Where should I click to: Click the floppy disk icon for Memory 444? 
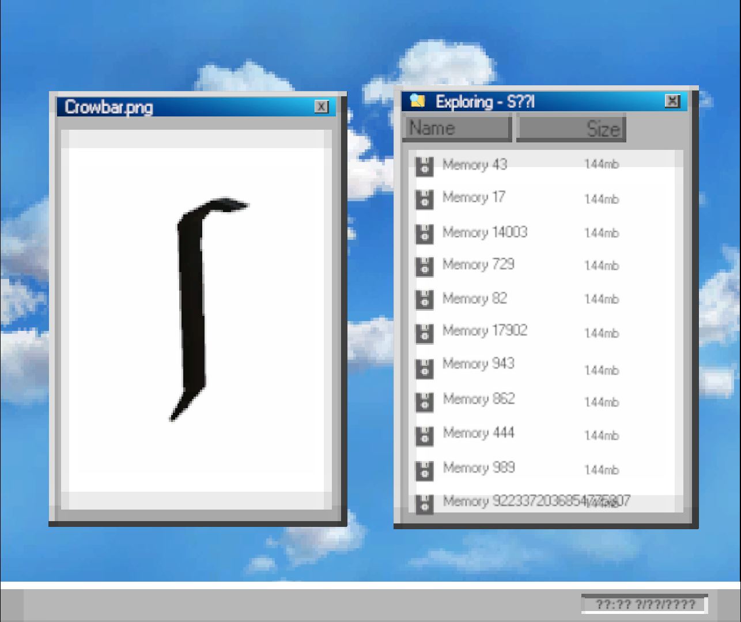(x=424, y=436)
